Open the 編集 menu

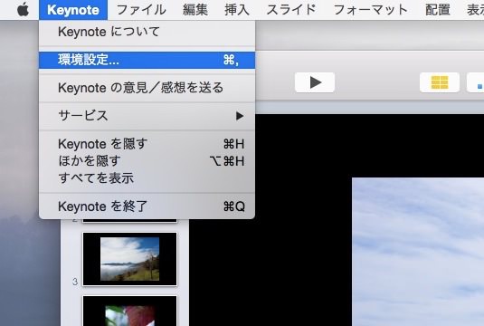point(195,10)
